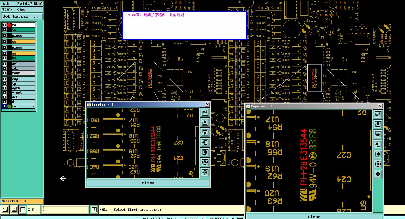
Task: Click the angle measurement icon in bottom bar
Action: click(14, 210)
